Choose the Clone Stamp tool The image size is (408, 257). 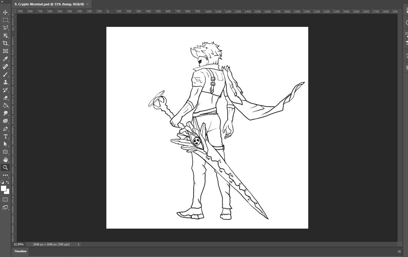(x=5, y=82)
